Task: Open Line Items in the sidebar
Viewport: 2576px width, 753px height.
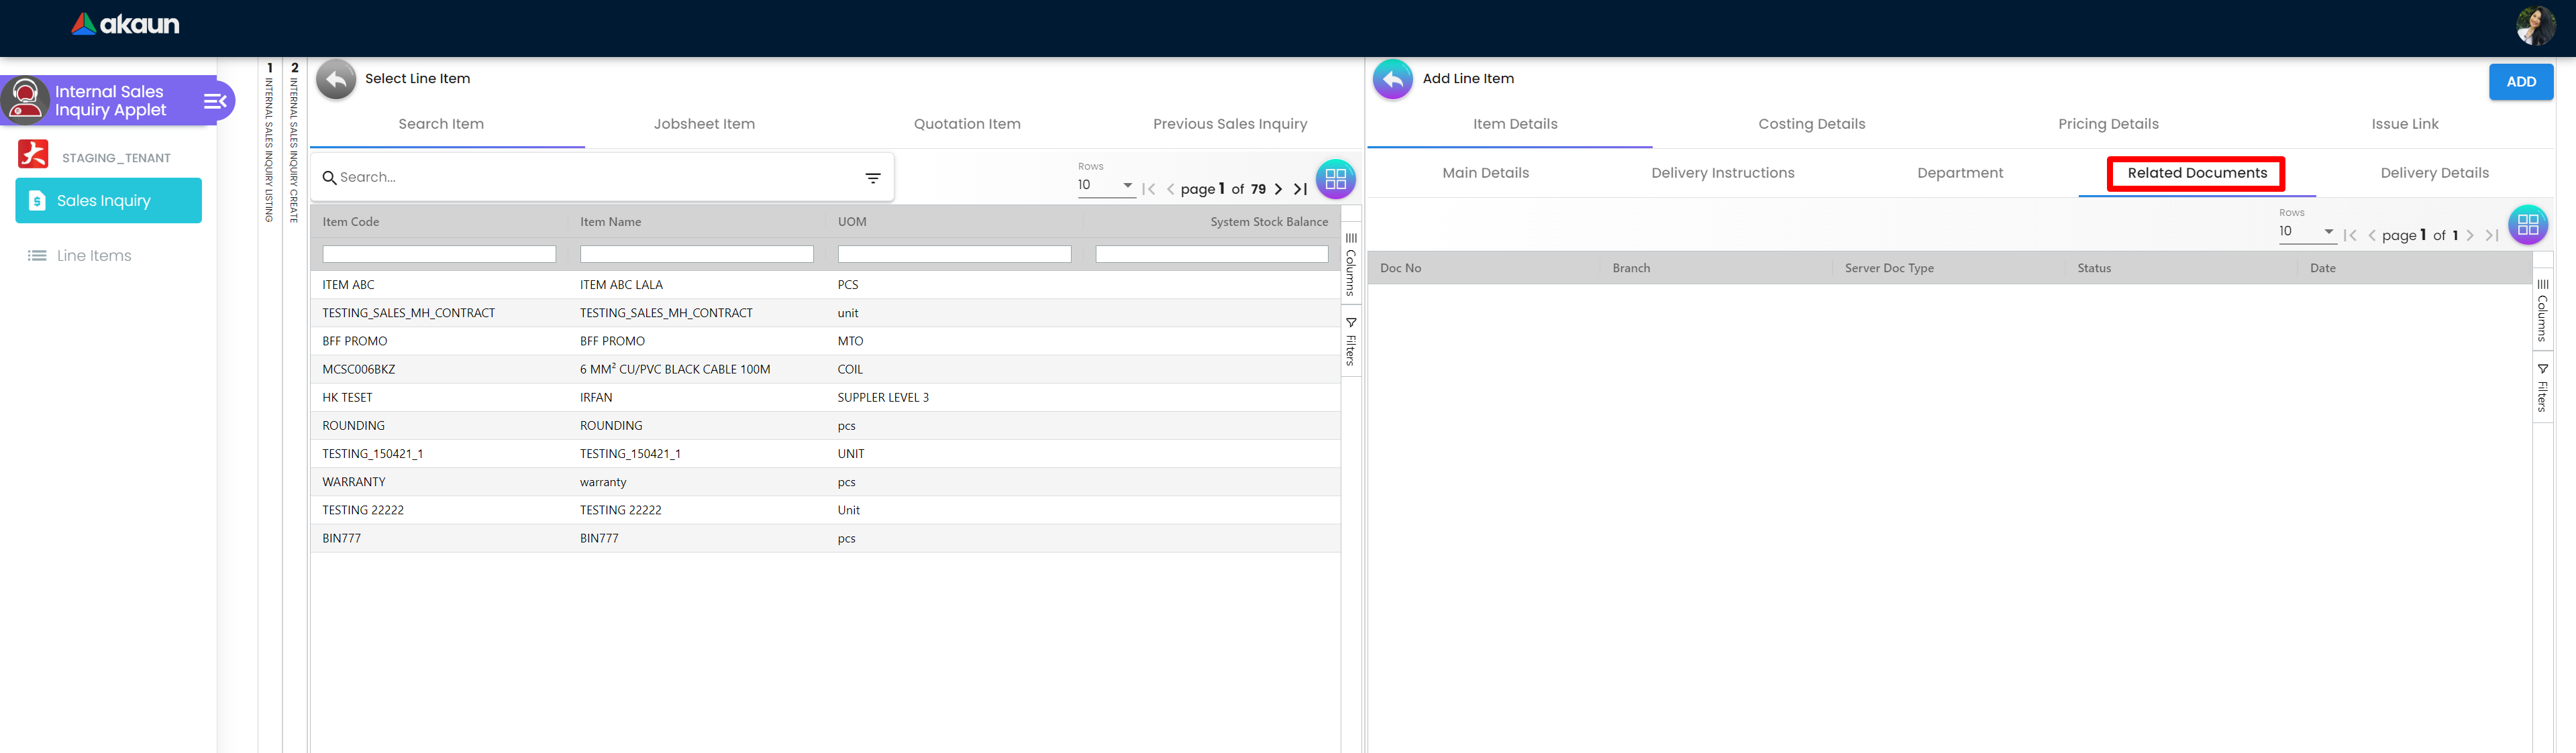Action: tap(94, 255)
